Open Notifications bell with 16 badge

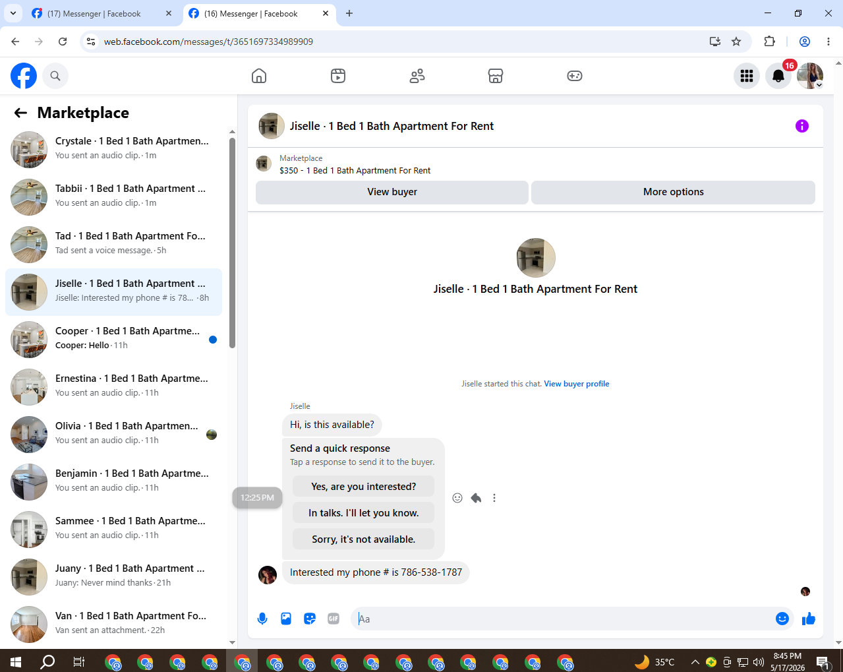tap(778, 76)
